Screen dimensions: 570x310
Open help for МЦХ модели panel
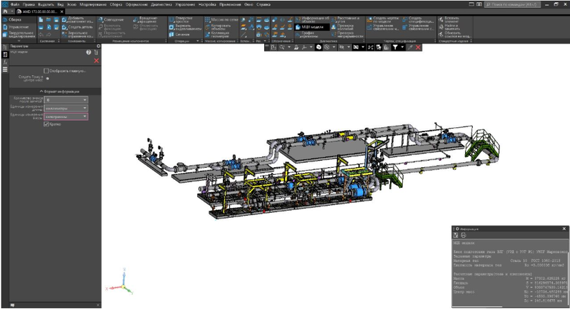[89, 52]
